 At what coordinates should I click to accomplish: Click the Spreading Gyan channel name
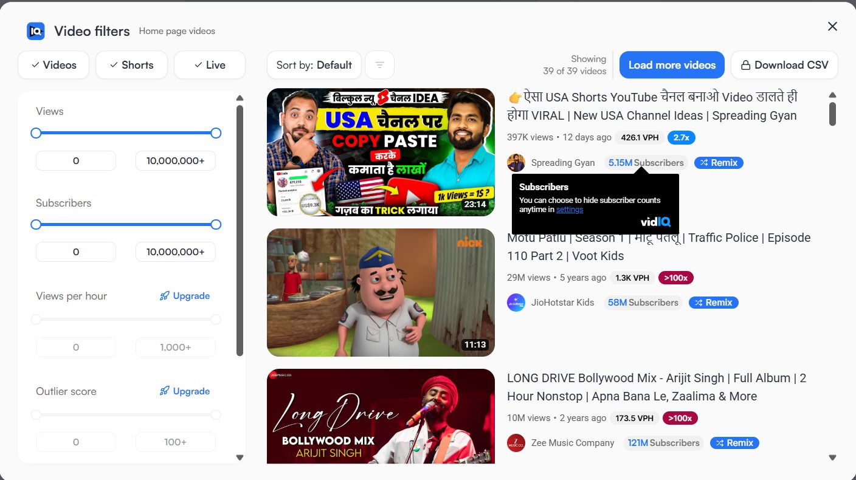point(563,163)
